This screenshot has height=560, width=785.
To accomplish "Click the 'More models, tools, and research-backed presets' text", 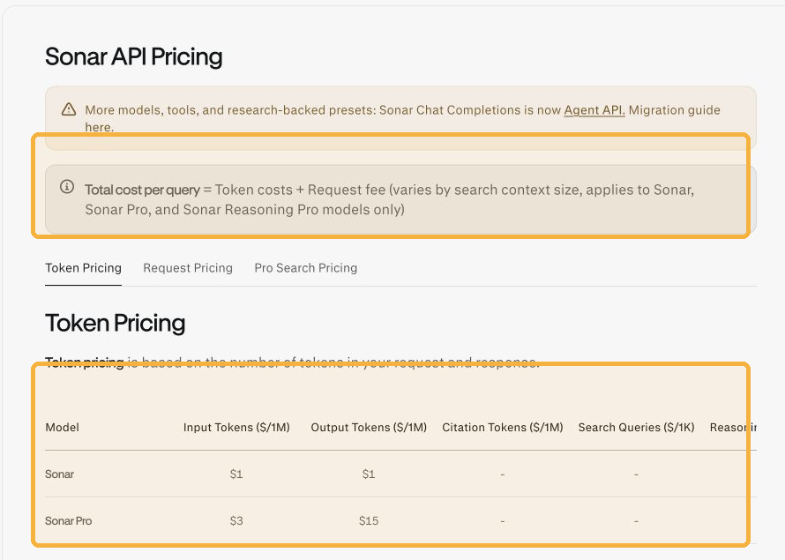I will (x=230, y=110).
